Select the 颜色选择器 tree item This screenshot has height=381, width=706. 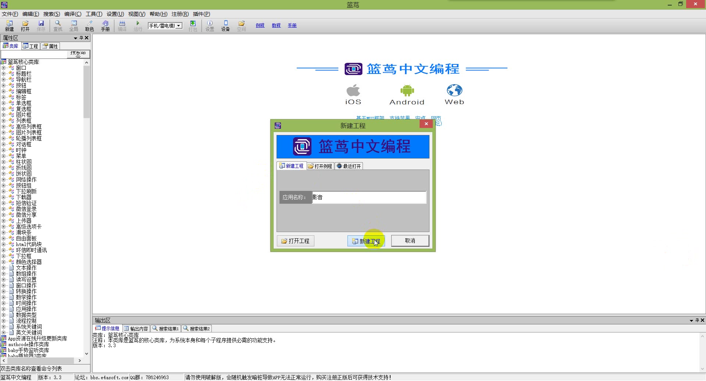click(29, 262)
